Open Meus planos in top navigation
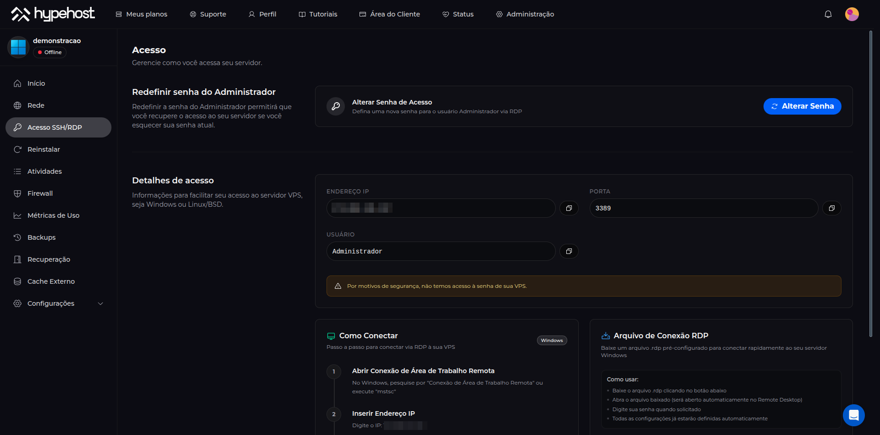Image resolution: width=880 pixels, height=435 pixels. pyautogui.click(x=141, y=14)
